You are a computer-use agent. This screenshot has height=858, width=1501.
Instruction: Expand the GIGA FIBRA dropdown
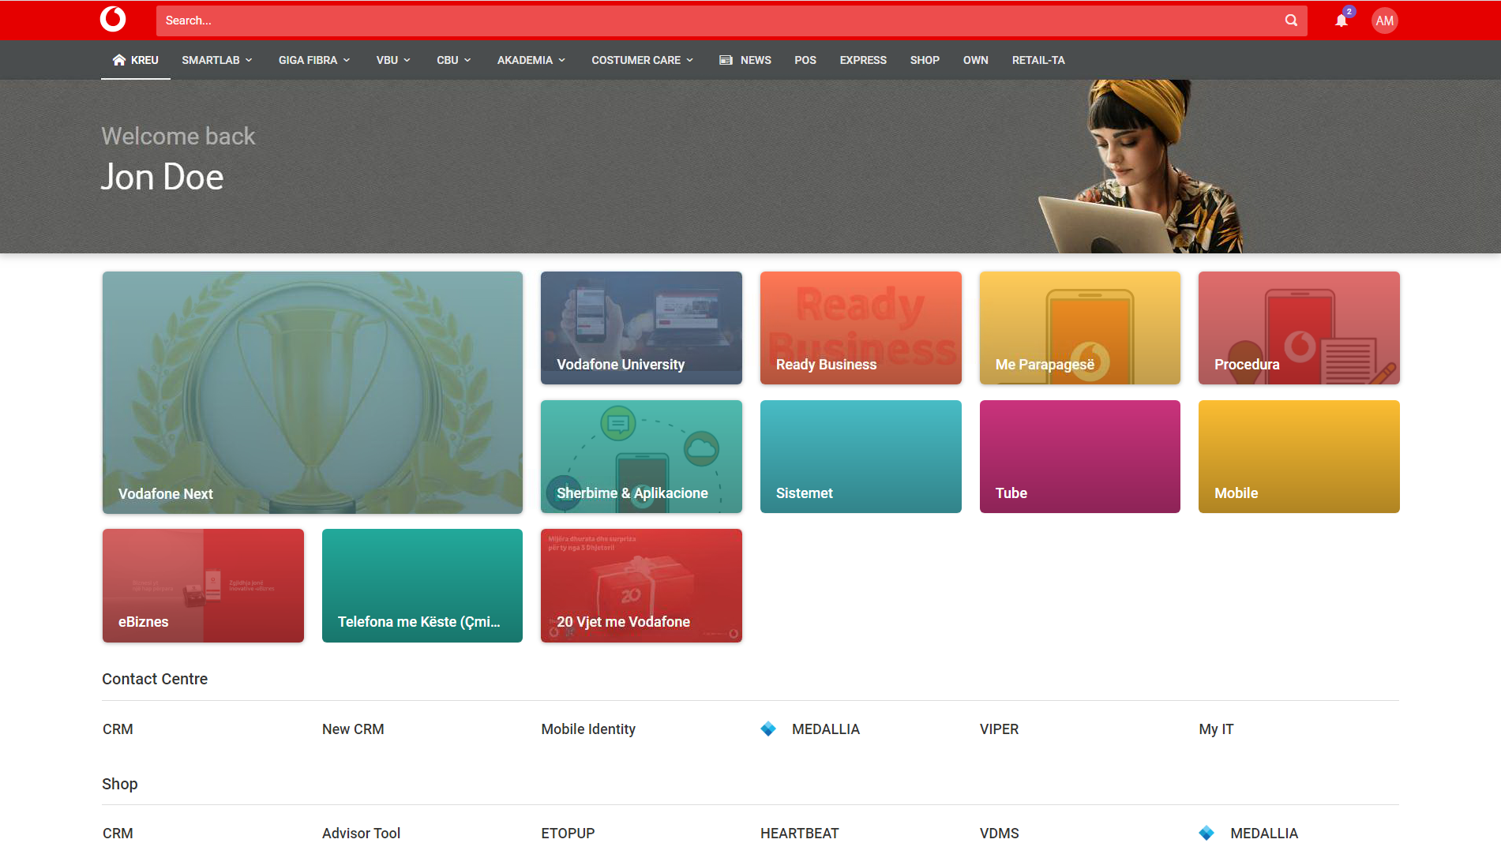[x=313, y=60]
